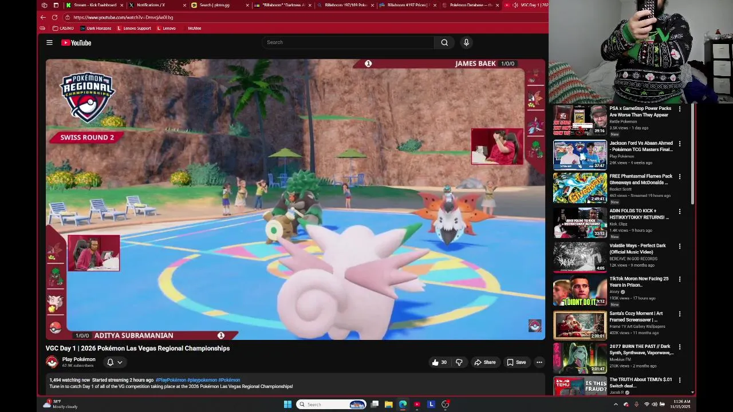Open options for Santa's Cozy Moment video

pos(680,314)
